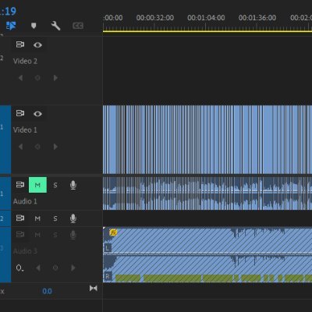Go to previous keyframe on Video 2

coord(20,78)
